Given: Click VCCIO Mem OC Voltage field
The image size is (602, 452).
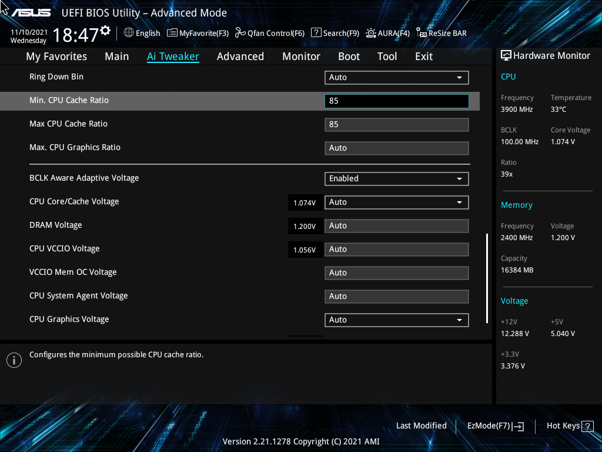Looking at the screenshot, I should tap(397, 273).
